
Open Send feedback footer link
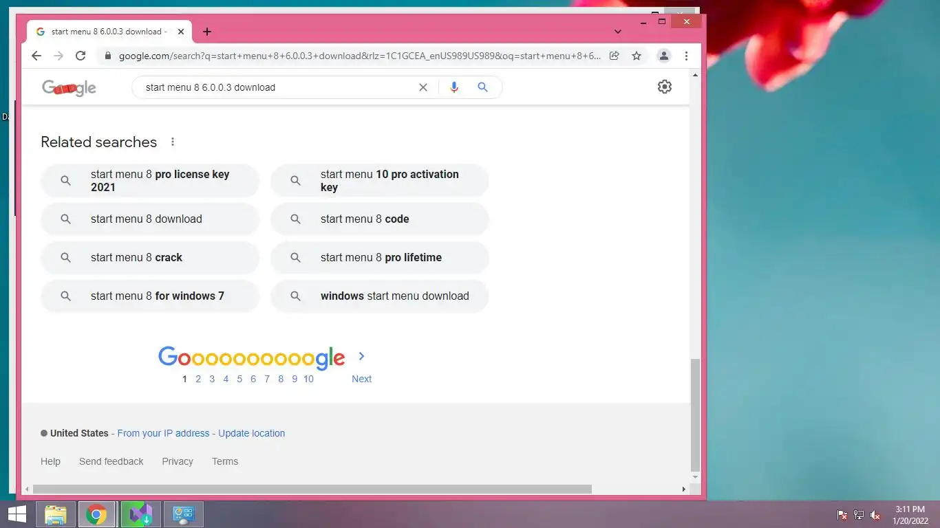[111, 461]
